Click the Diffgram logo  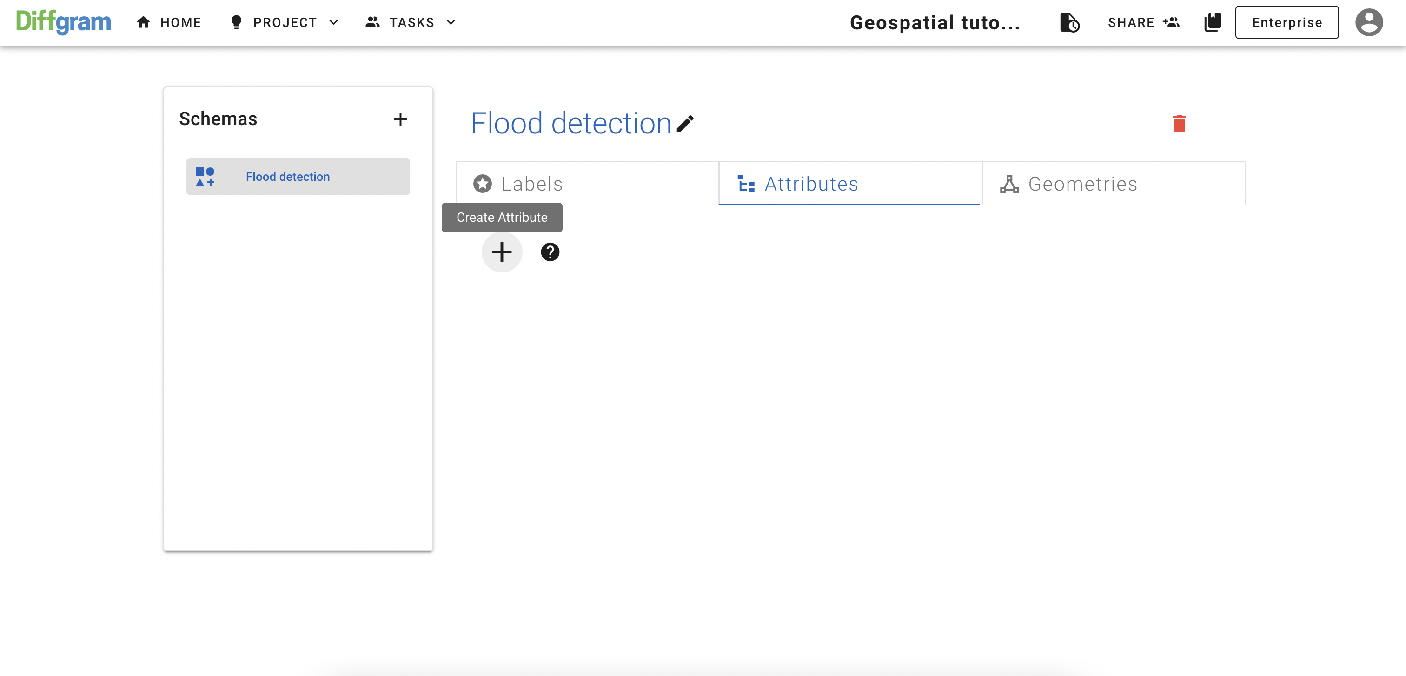point(63,22)
